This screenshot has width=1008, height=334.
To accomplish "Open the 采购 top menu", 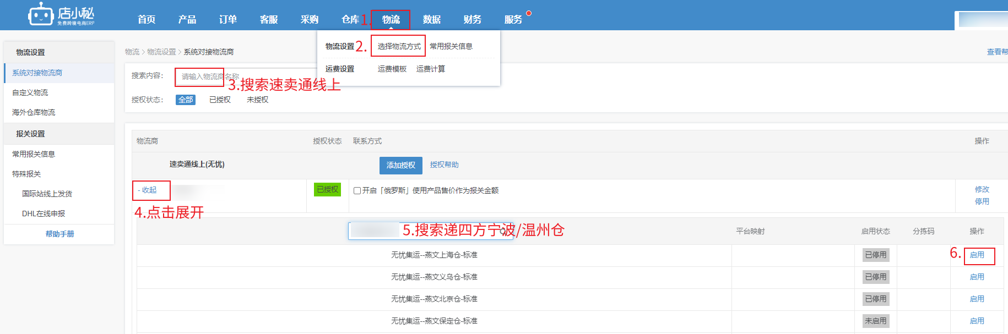I will [x=310, y=20].
